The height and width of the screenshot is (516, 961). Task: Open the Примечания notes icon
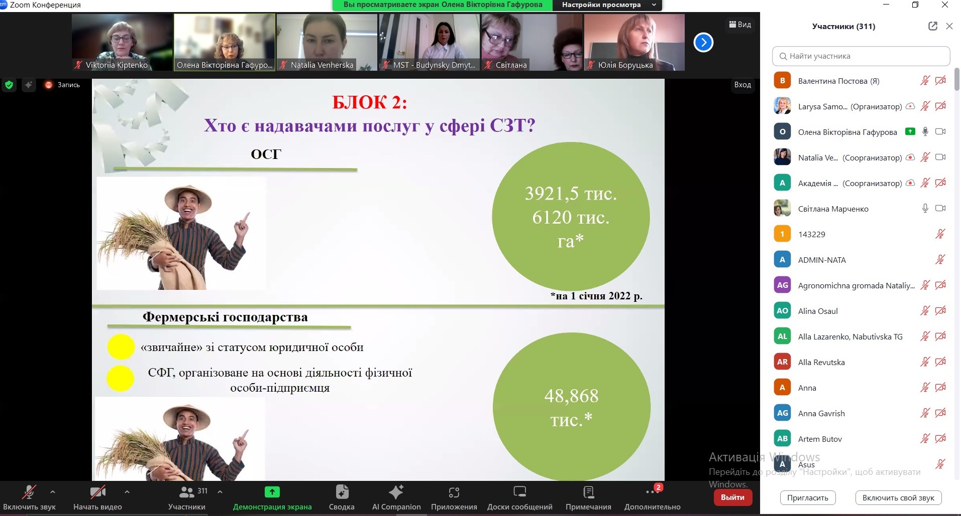pyautogui.click(x=588, y=492)
